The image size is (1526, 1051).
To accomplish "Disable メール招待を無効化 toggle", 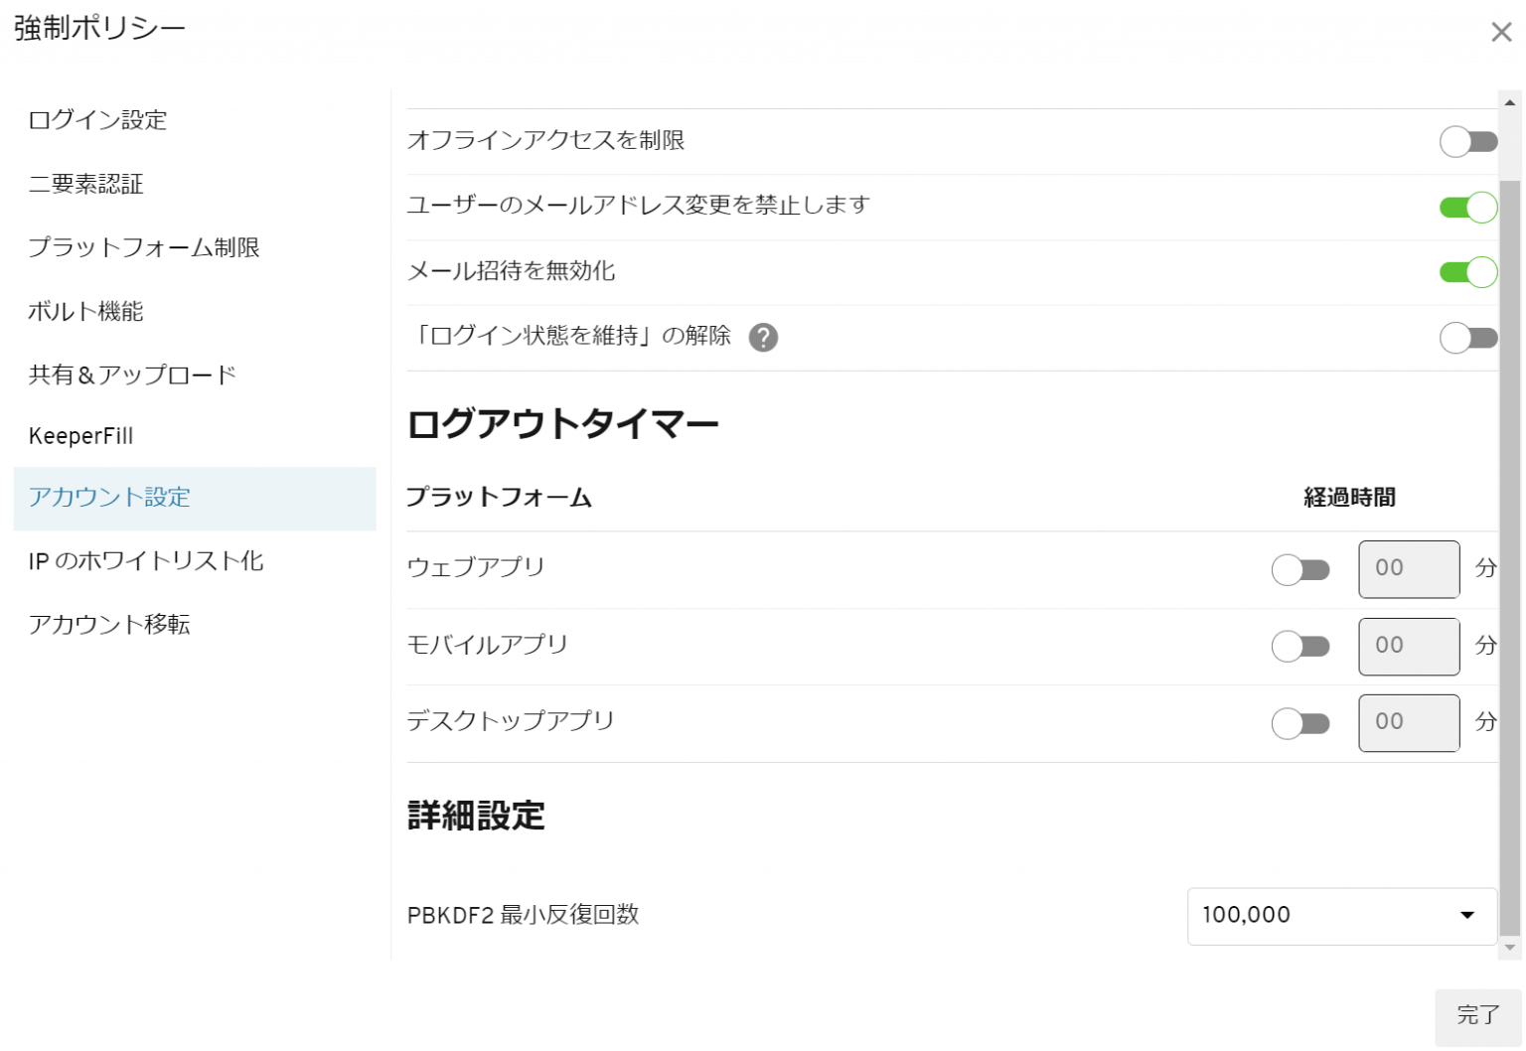I will [x=1468, y=271].
